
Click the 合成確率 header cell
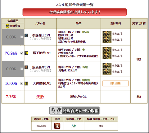[13, 21]
